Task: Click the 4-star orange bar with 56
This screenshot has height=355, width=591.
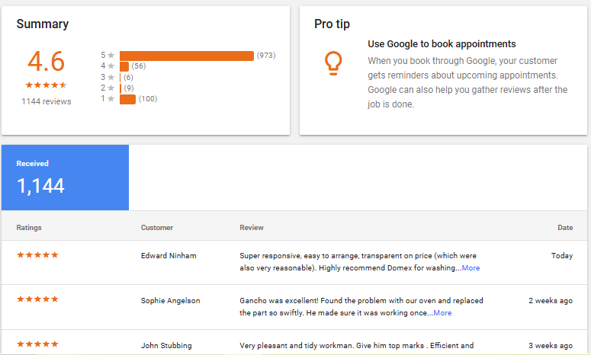Action: [124, 66]
